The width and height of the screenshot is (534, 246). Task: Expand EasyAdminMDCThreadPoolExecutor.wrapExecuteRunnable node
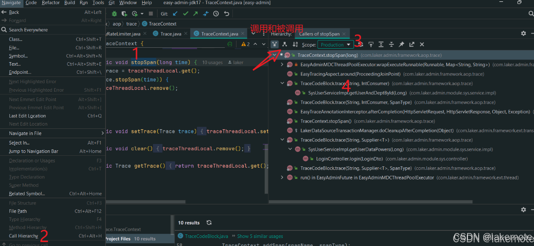coord(282,64)
